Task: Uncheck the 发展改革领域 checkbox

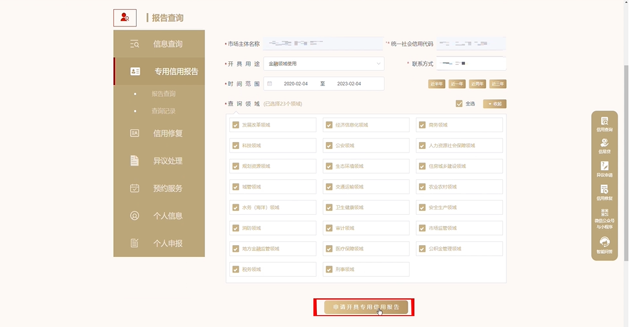Action: [236, 125]
